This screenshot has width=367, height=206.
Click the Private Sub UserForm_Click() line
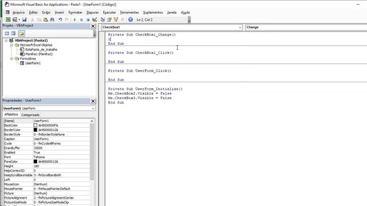[140, 71]
